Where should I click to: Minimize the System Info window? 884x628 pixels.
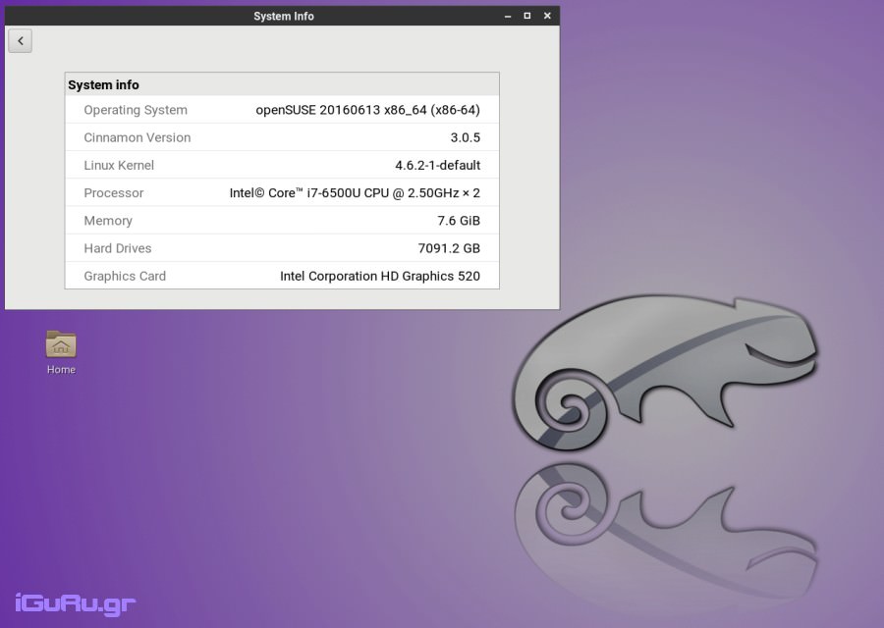pos(508,16)
